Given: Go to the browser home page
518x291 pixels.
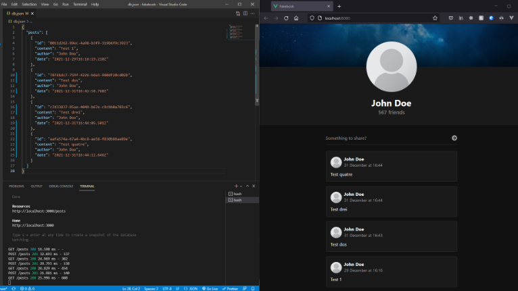Looking at the screenshot, I should 296,18.
